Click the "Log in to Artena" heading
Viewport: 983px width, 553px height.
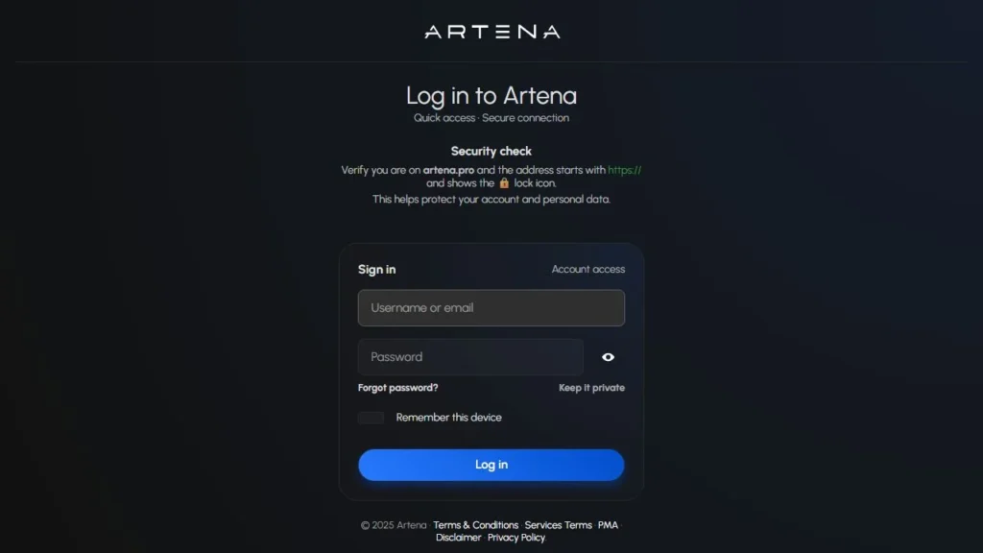491,96
